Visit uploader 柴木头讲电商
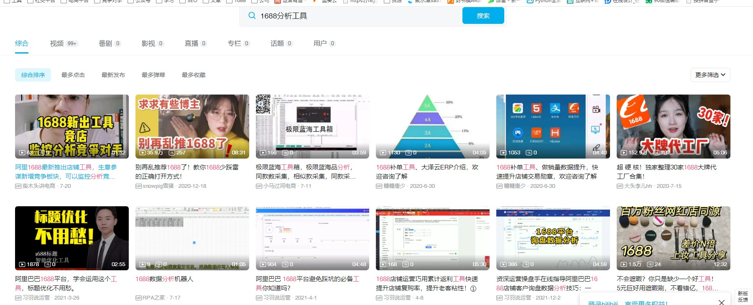The image size is (753, 305). point(39,186)
